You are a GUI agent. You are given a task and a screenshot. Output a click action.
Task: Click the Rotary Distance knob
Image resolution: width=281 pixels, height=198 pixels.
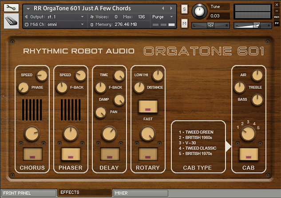click(x=139, y=88)
